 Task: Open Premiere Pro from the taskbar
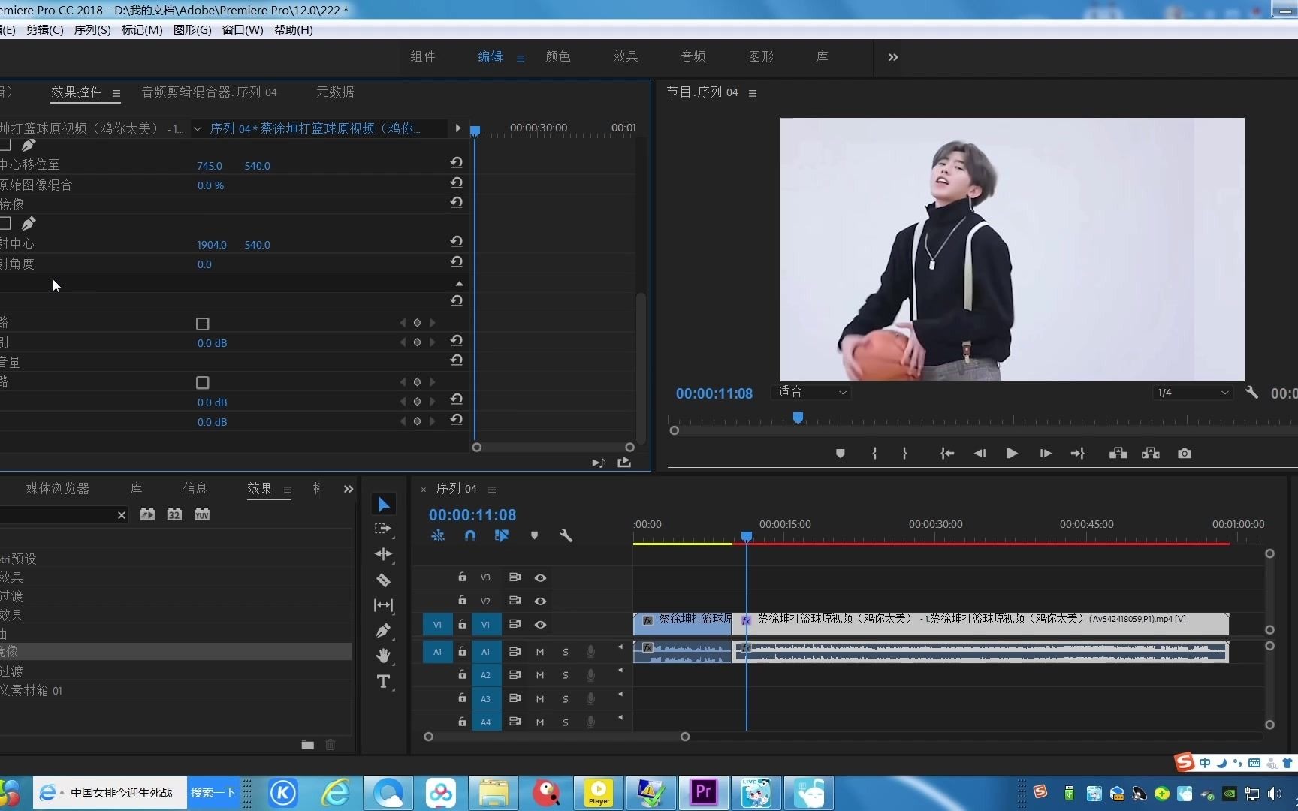[703, 792]
